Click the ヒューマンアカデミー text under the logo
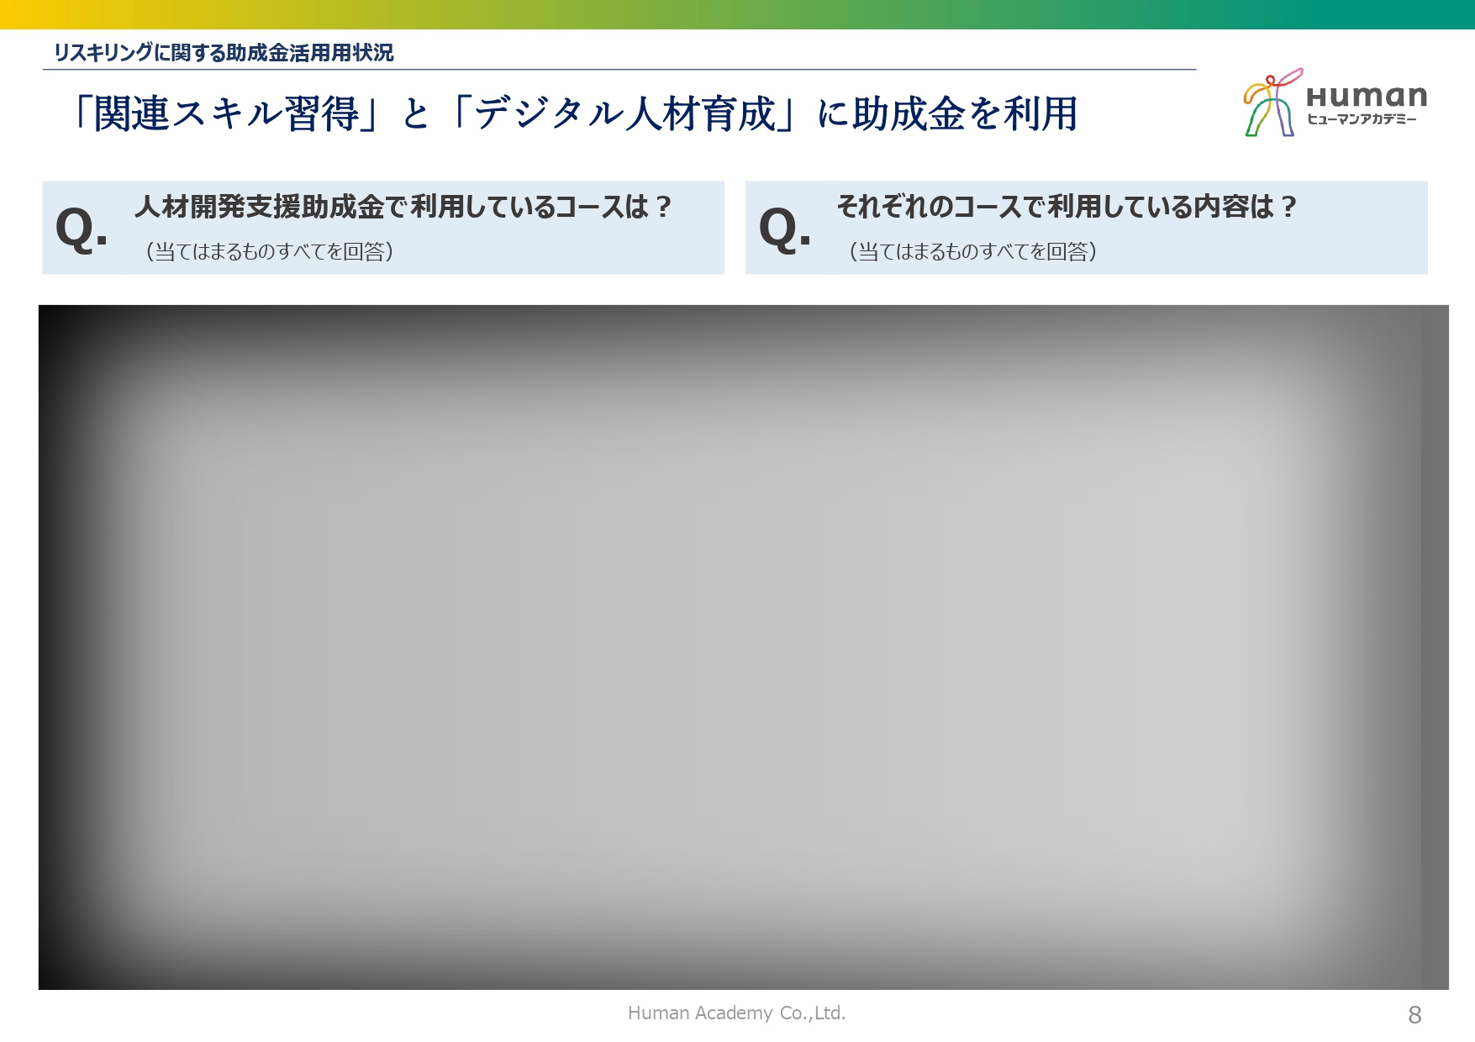Viewport: 1475px width, 1042px height. (x=1362, y=119)
